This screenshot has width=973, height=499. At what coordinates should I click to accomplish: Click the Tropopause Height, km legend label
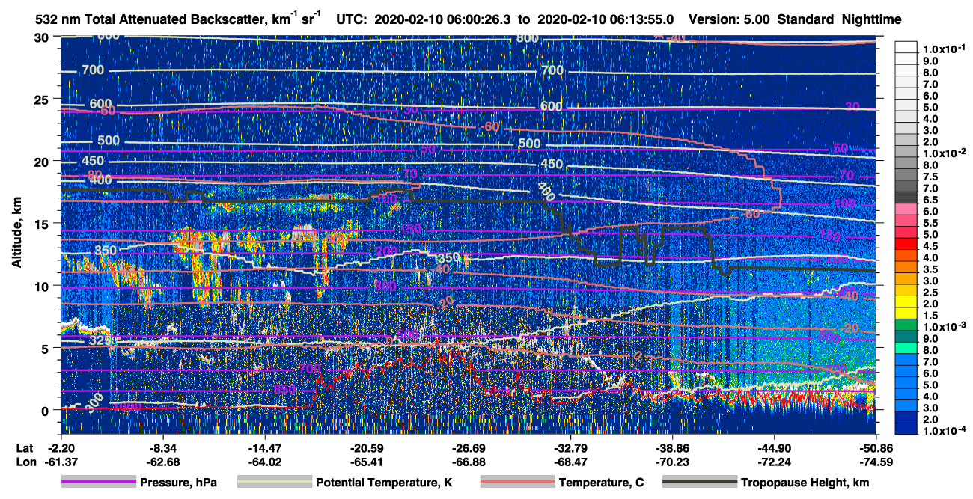[805, 483]
